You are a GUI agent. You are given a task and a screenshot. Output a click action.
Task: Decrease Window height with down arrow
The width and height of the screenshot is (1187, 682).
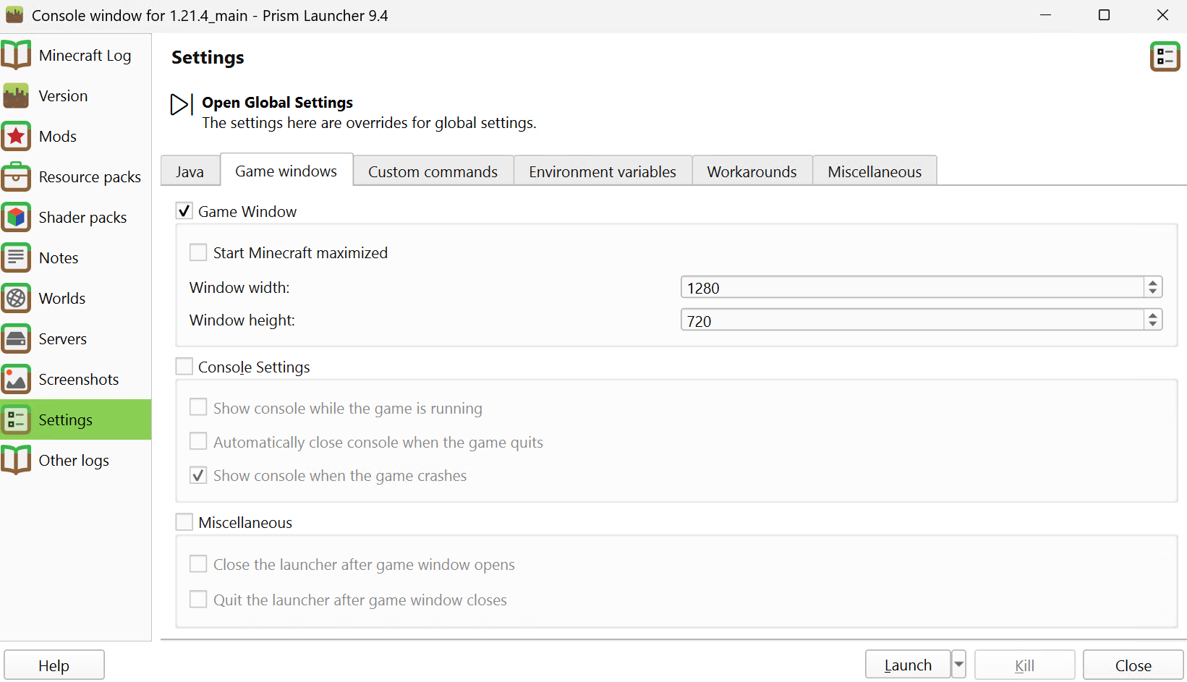tap(1153, 324)
